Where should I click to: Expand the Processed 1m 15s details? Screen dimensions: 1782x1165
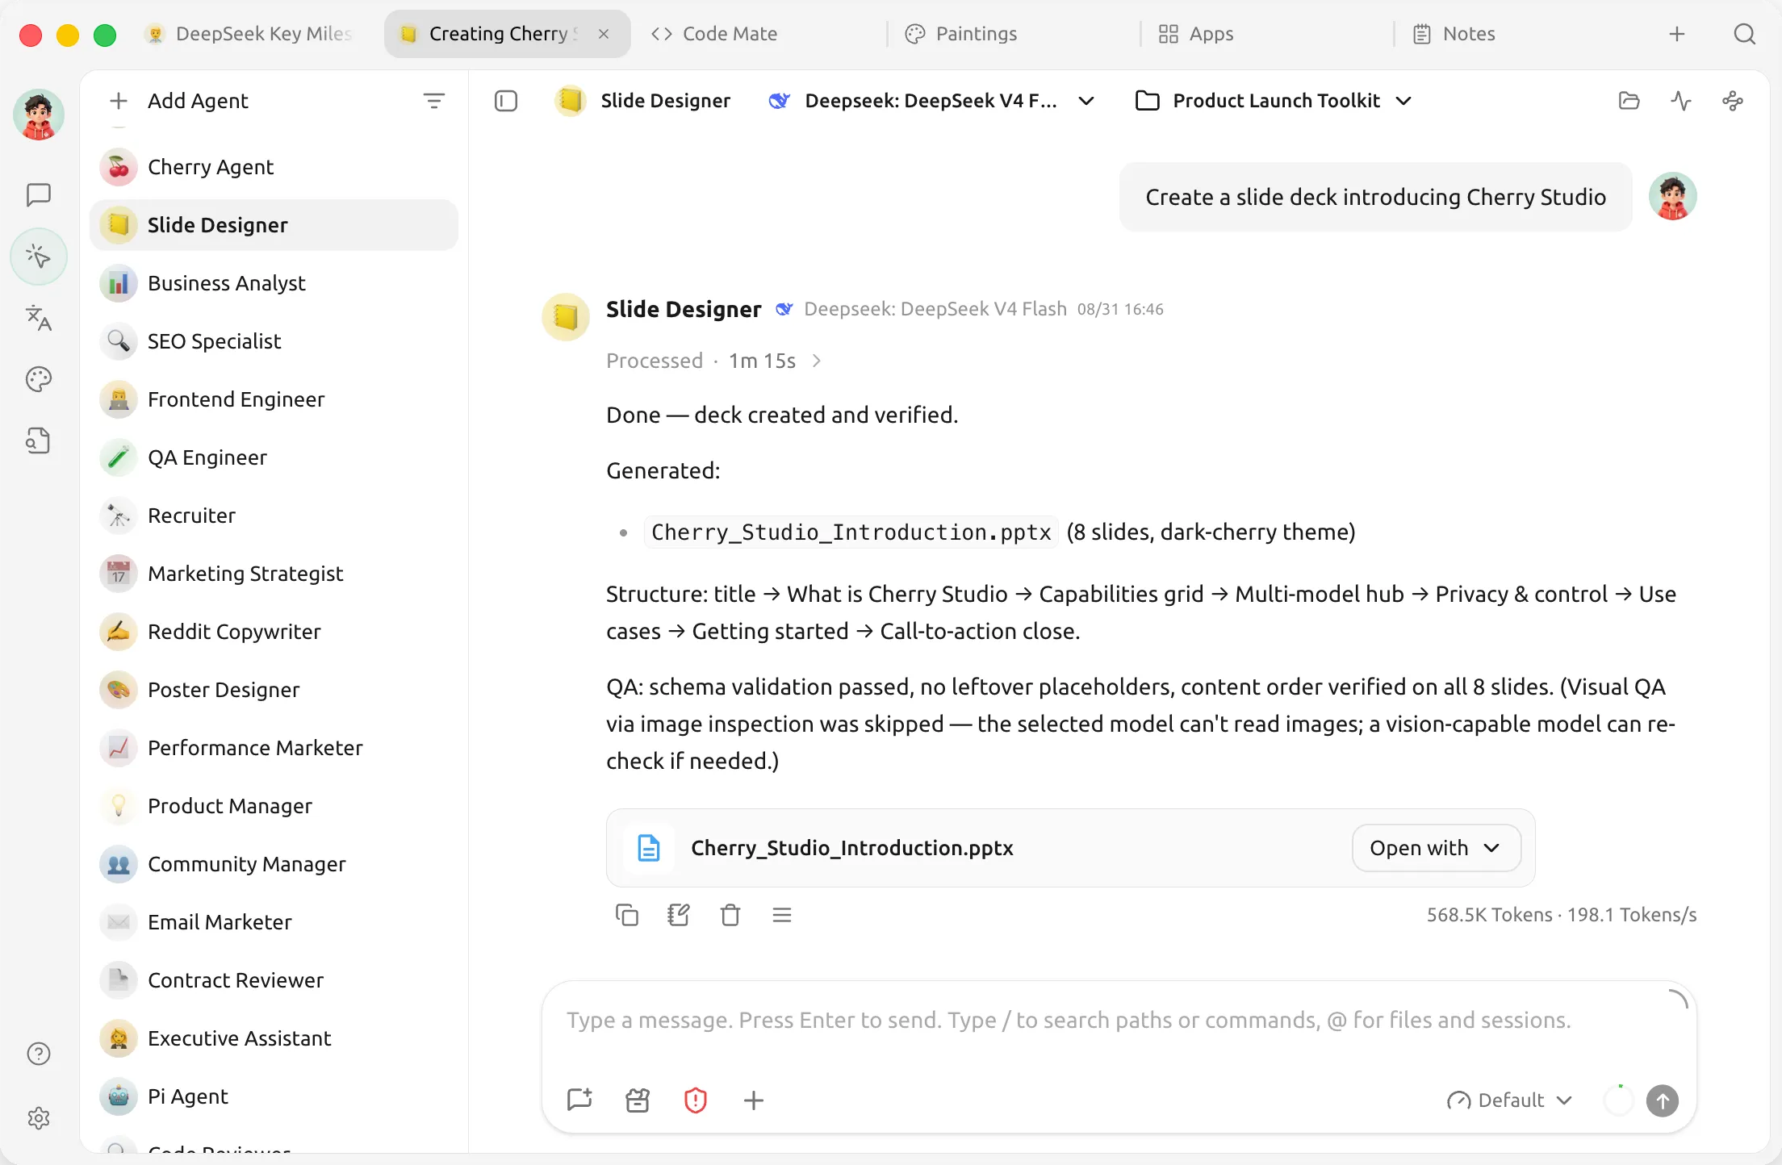(x=713, y=361)
